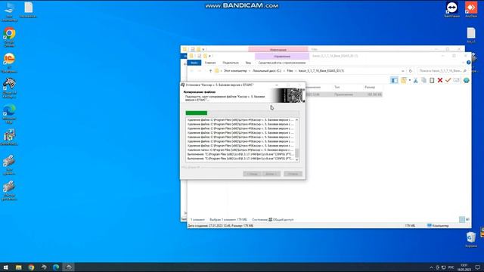Click the Explorer search input field

pos(442,71)
